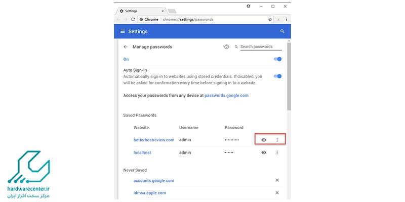Open the help icon next to Search passwords
The height and width of the screenshot is (202, 405).
coord(226,47)
